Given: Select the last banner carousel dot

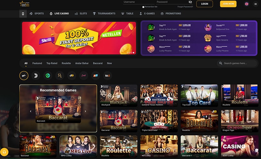Looking at the screenshot, I should 134,53.
